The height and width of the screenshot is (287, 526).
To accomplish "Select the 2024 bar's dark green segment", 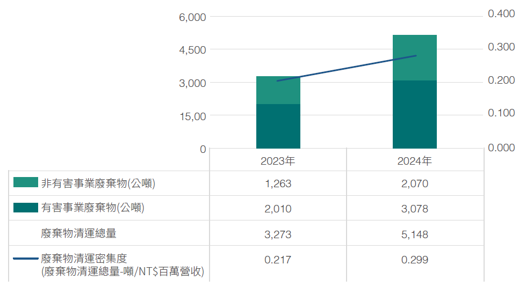I will click(x=414, y=114).
